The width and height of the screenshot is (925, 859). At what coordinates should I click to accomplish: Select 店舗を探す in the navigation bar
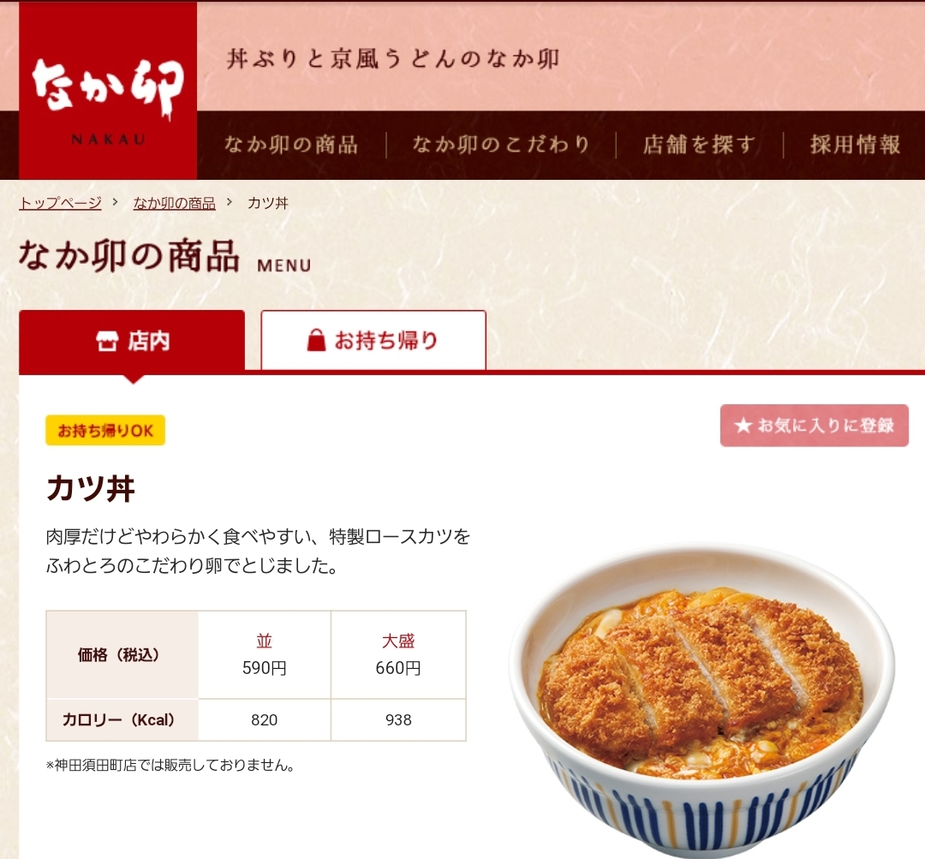pos(699,145)
